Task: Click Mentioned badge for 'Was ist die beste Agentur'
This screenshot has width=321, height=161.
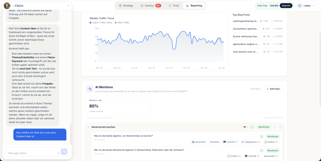Action: coord(273,137)
